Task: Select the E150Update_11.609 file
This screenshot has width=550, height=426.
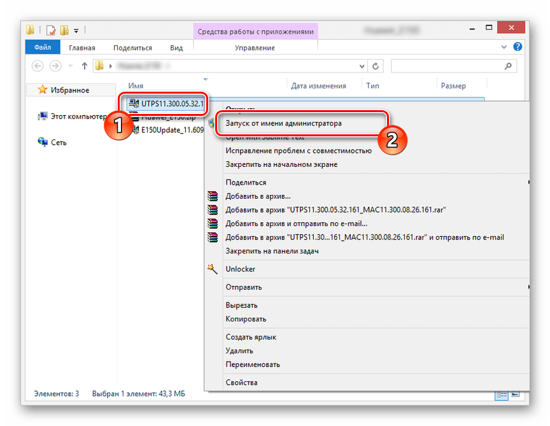Action: 172,130
